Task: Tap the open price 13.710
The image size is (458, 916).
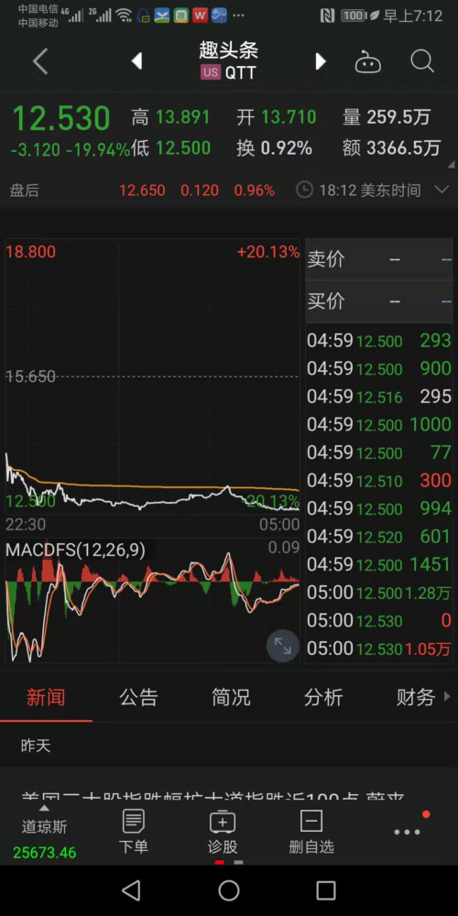Action: [x=289, y=117]
